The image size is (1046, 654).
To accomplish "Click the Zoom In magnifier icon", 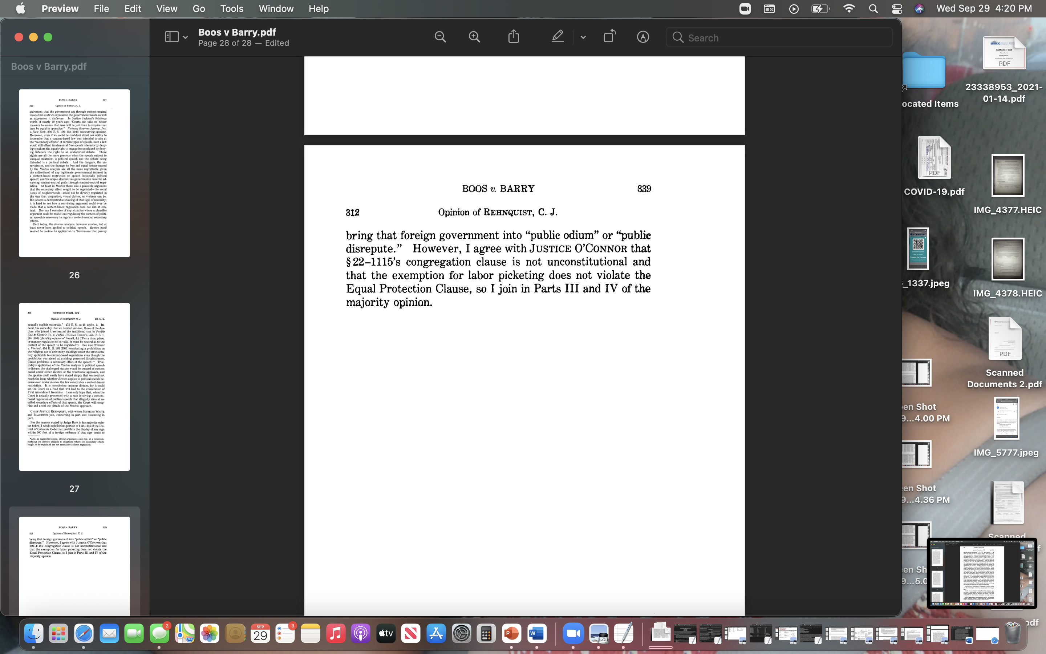I will 474,37.
